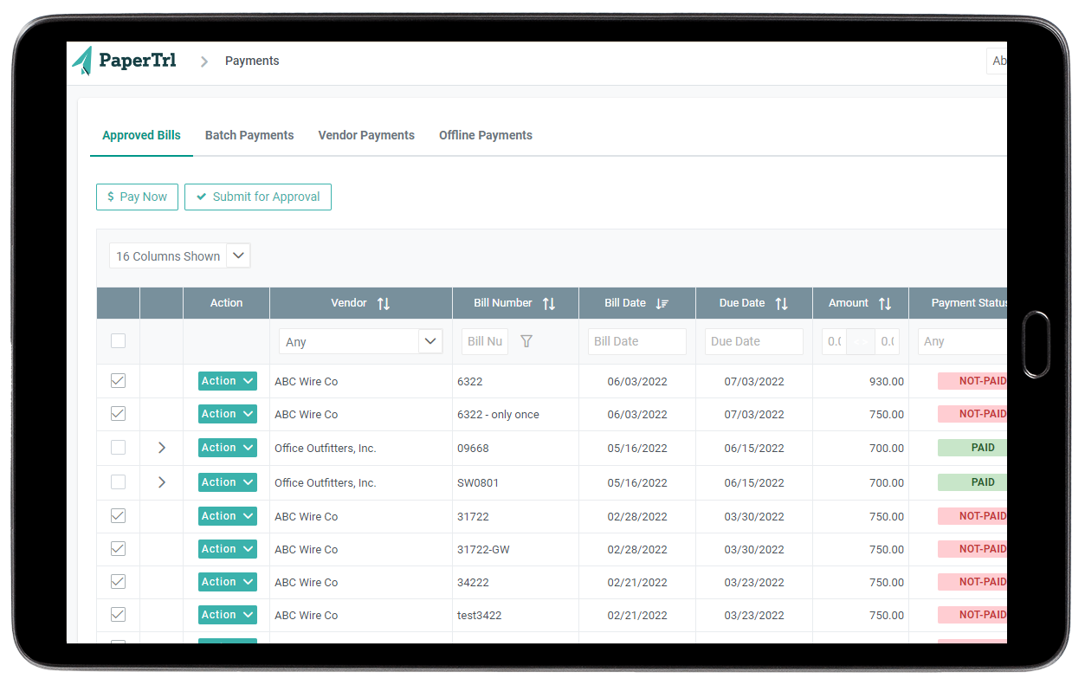
Task: Uncheck the row for bill 31722-GW
Action: (x=119, y=549)
